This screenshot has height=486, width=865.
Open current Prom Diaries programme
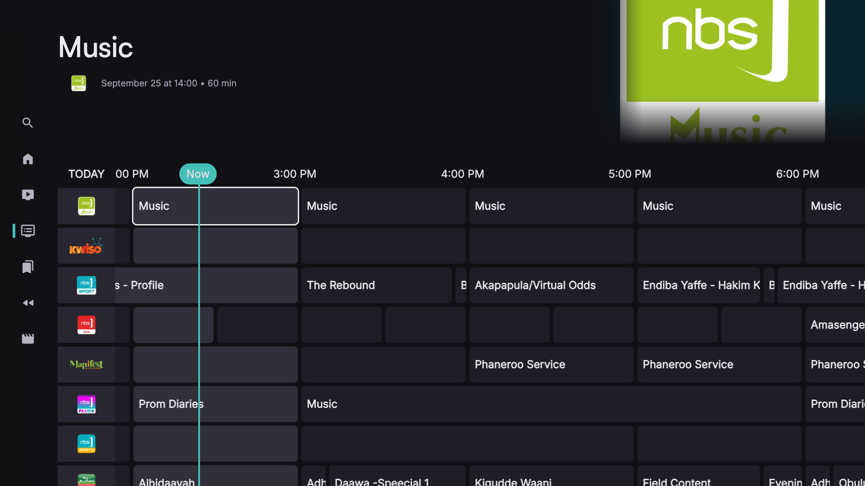215,404
